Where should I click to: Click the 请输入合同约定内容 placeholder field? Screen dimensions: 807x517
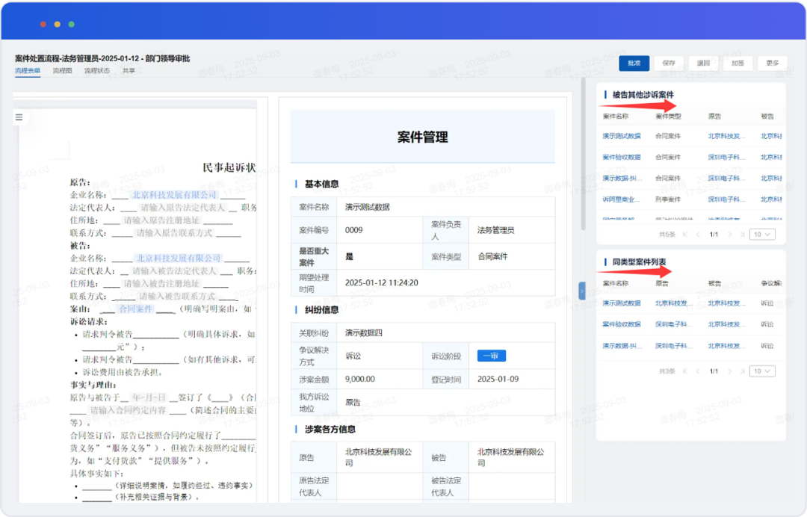coord(129,410)
